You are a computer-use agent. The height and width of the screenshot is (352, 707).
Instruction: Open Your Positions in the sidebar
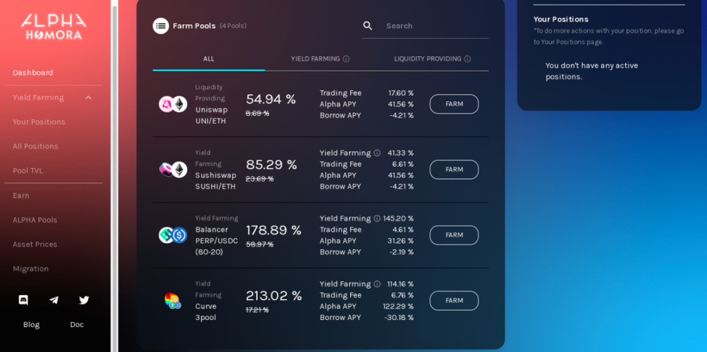39,122
